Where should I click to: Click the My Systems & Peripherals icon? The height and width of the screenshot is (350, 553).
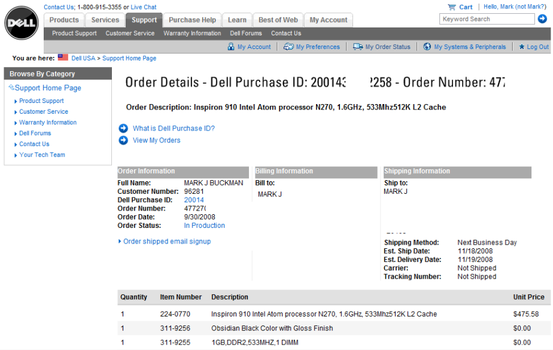427,47
